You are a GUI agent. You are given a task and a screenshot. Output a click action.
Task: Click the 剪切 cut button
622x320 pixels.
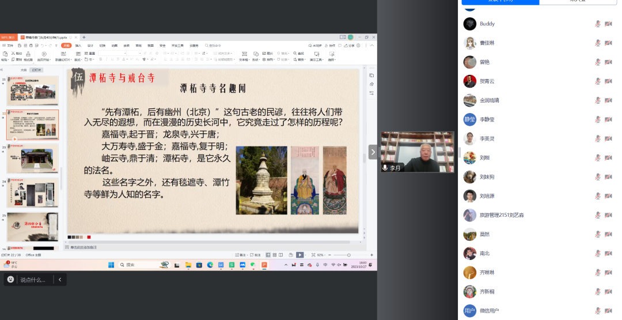[x=17, y=53]
